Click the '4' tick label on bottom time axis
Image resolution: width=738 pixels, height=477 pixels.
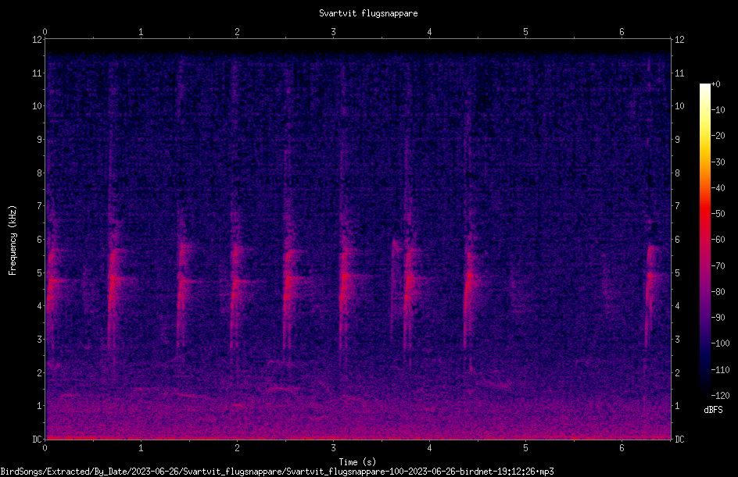[x=429, y=448]
